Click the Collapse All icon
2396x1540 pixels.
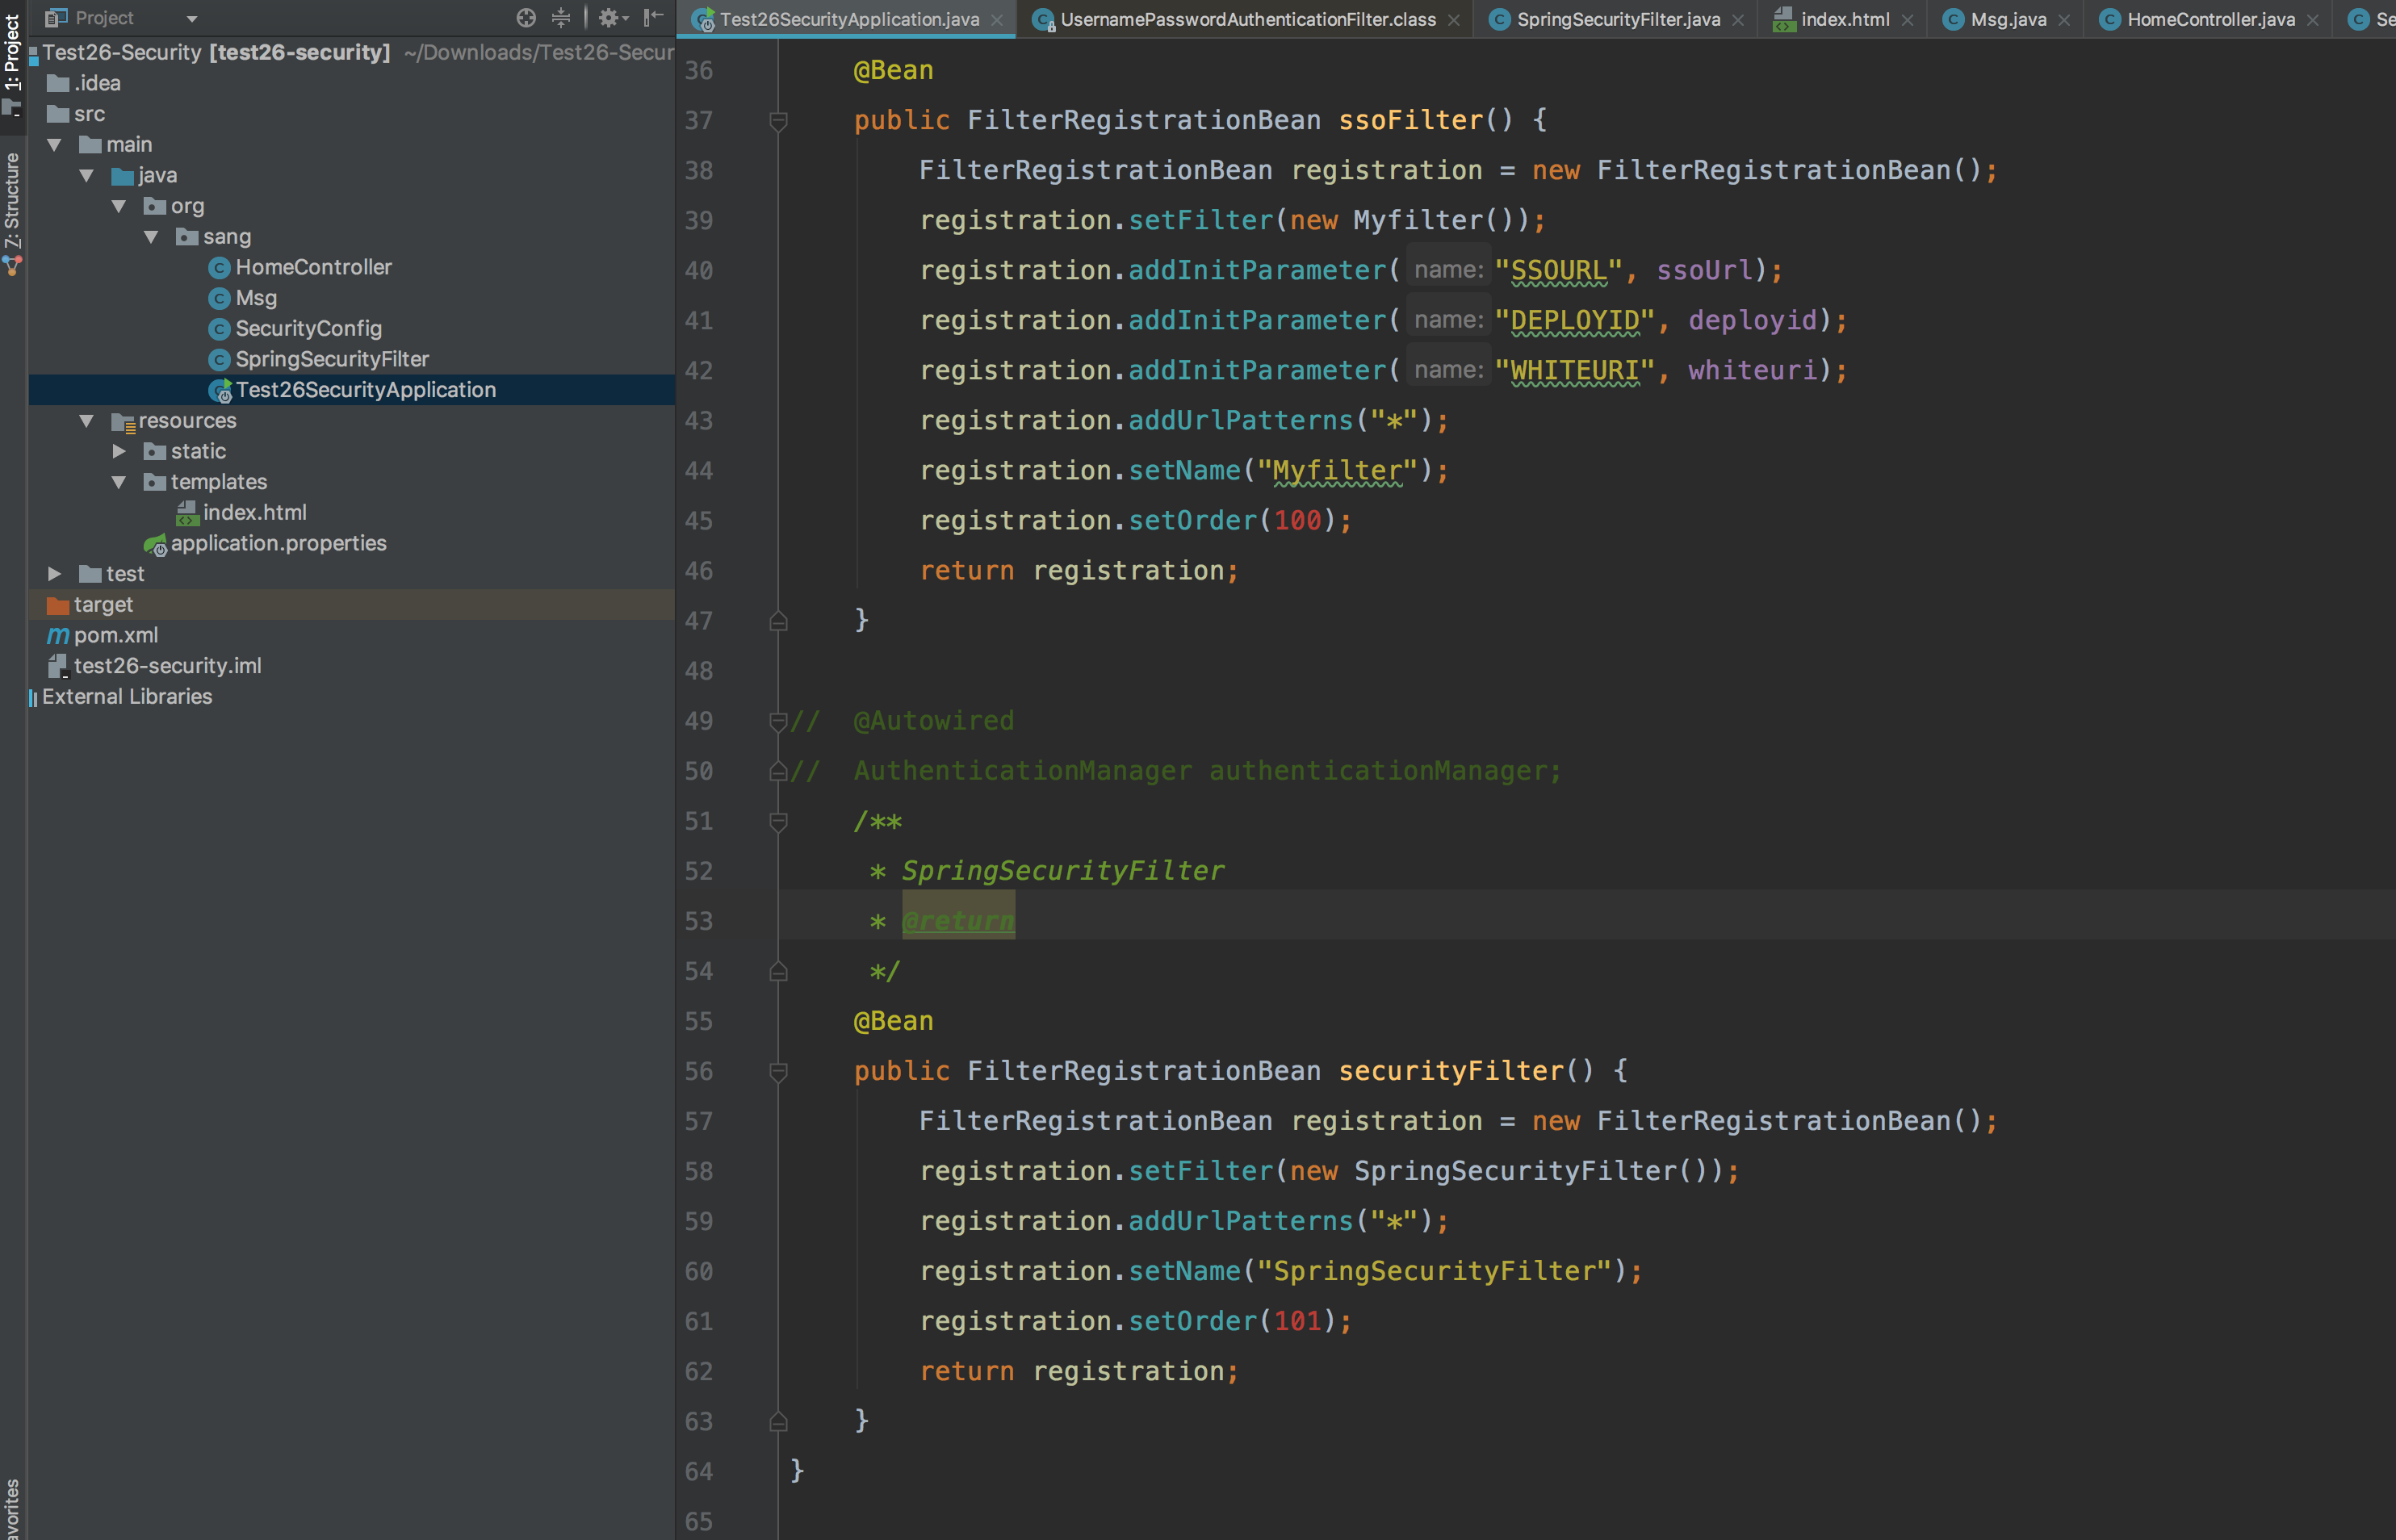tap(561, 17)
